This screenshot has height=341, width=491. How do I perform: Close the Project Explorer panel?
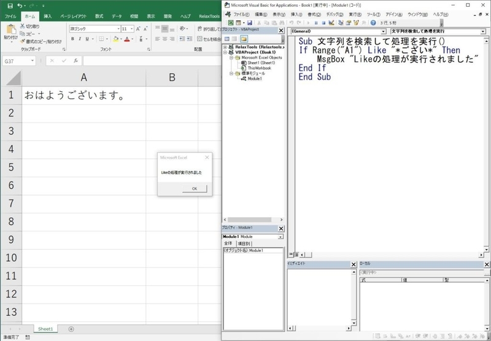click(281, 30)
